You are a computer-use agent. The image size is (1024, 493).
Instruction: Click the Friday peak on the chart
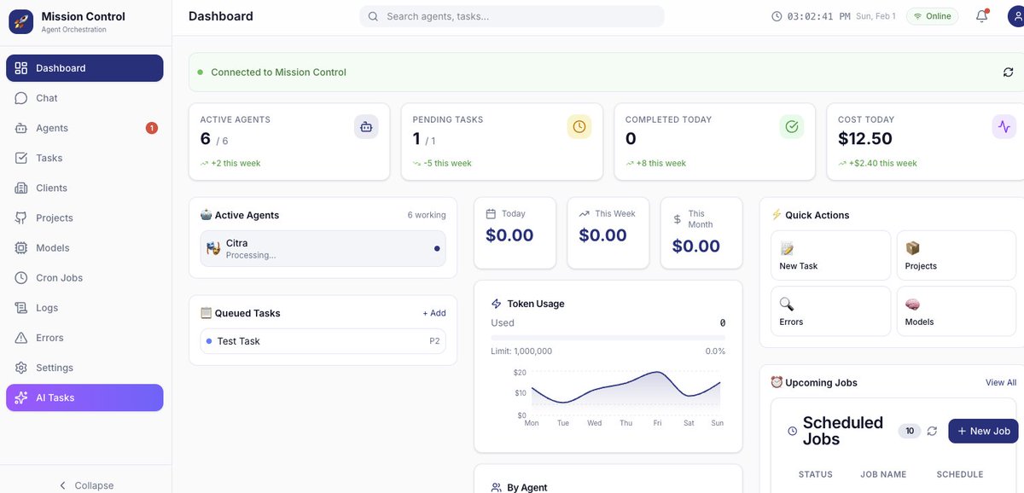click(x=657, y=373)
